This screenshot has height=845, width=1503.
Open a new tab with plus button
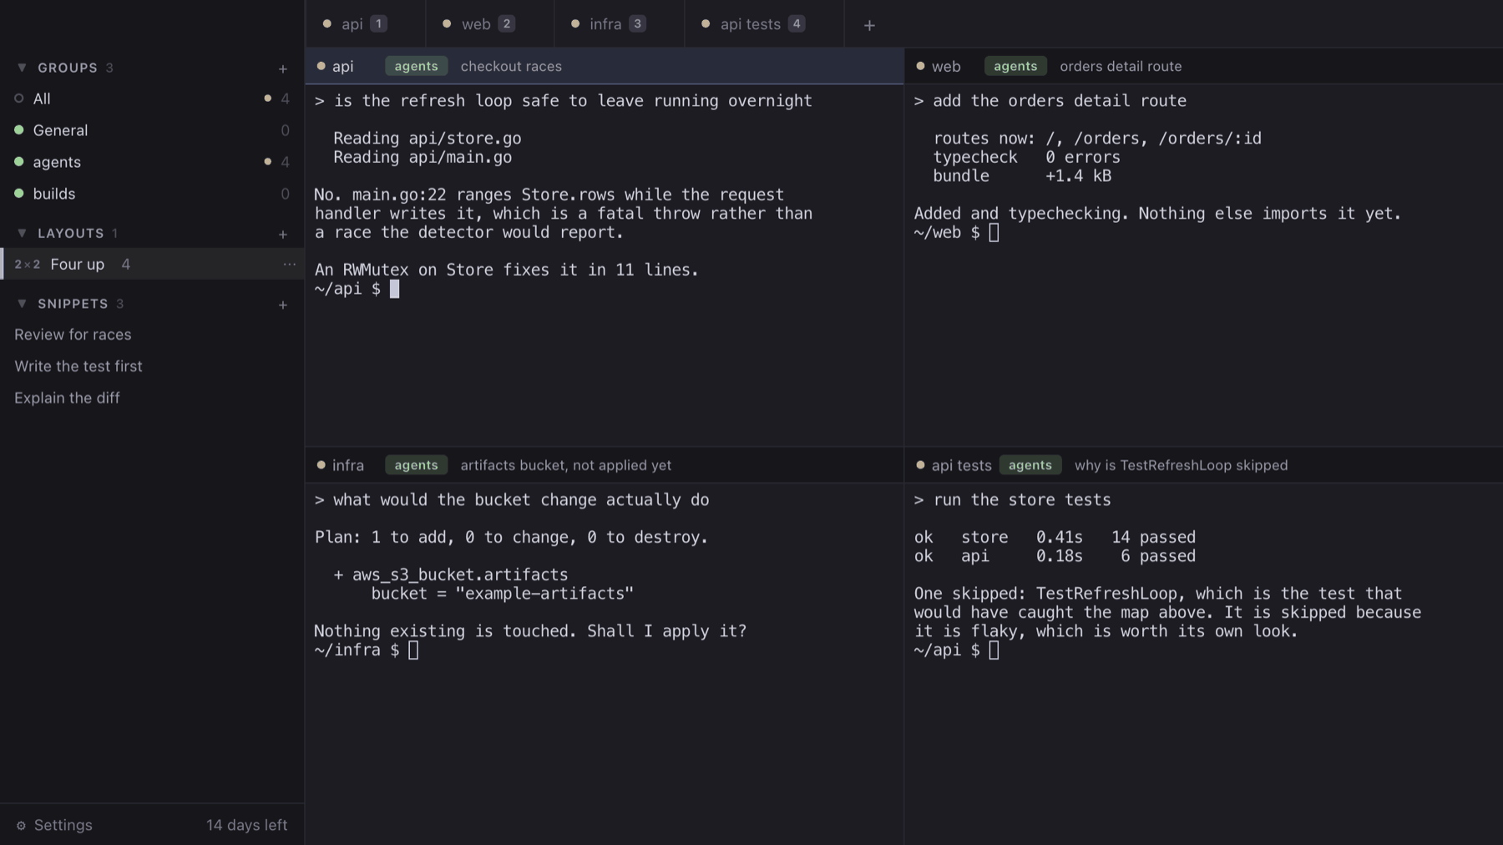tap(869, 25)
